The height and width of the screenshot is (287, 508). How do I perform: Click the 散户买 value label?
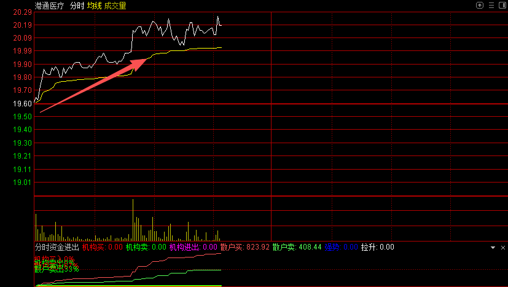232,247
